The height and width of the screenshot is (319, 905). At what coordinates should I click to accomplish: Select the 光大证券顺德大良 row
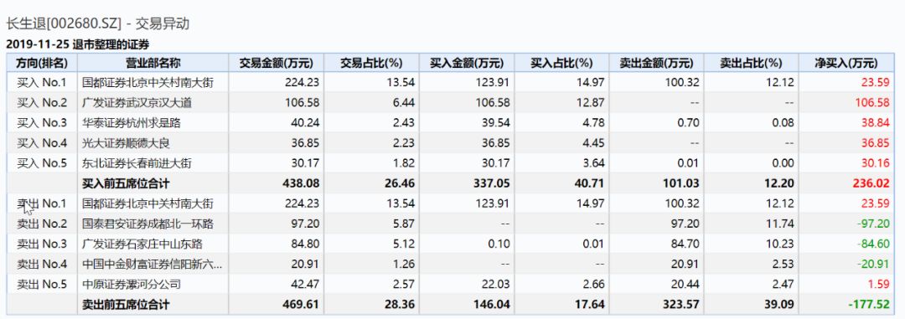[x=450, y=143]
